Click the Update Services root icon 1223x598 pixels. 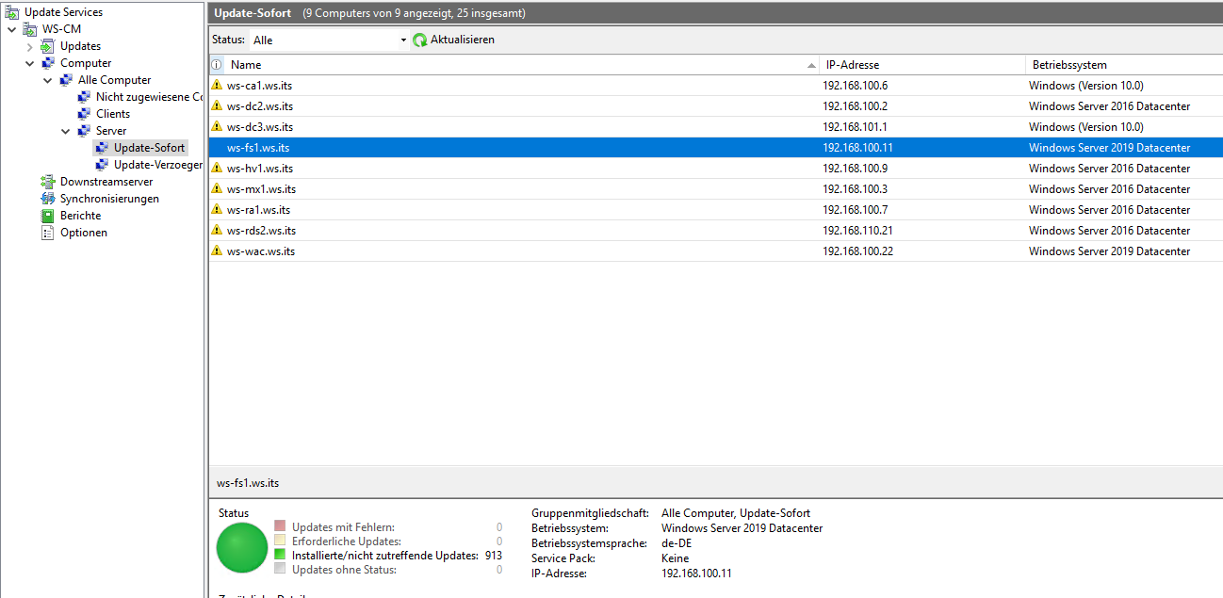[12, 12]
